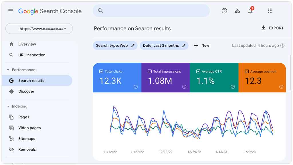Collapse the Indexing section
The image size is (293, 165).
tap(8, 106)
